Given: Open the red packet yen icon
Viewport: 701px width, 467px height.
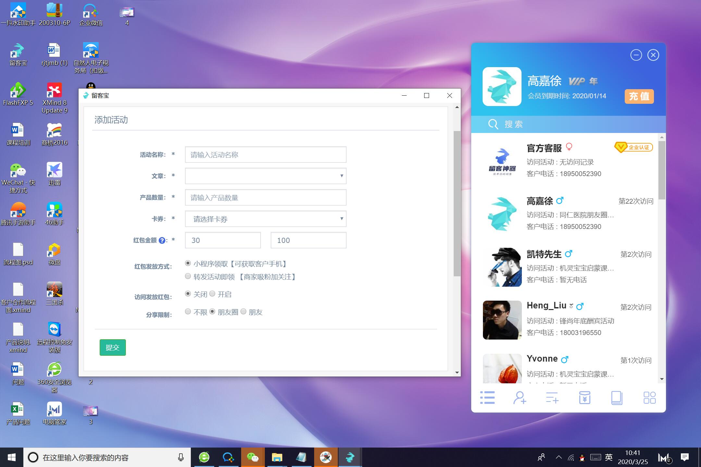Looking at the screenshot, I should tap(584, 398).
